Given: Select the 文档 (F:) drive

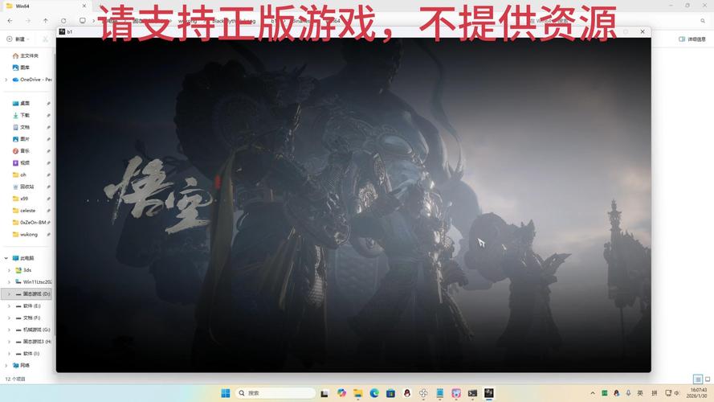Looking at the screenshot, I should click(28, 318).
